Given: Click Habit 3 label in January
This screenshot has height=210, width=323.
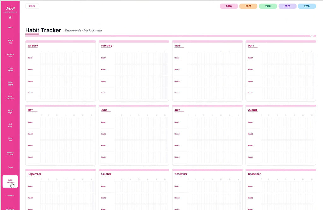Looking at the screenshot, I should coord(30,81).
